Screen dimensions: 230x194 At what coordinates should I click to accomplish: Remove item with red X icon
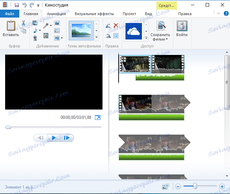[116, 25]
